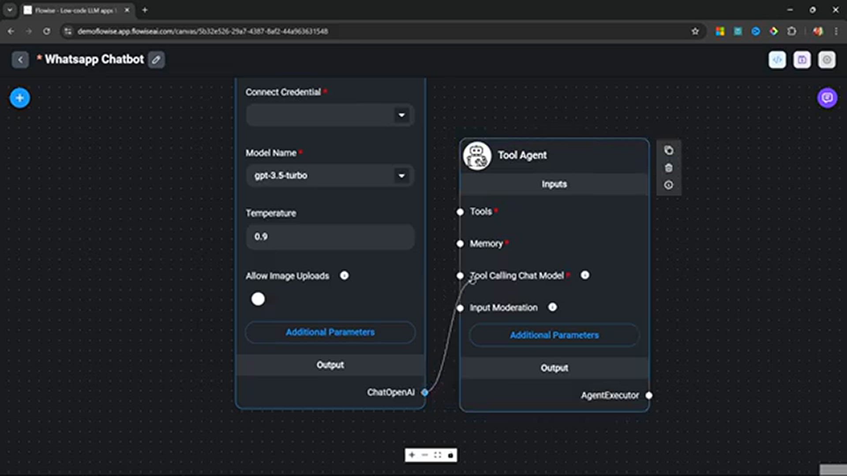The width and height of the screenshot is (847, 476).
Task: Open the chatflow settings gear icon
Action: [x=827, y=59]
